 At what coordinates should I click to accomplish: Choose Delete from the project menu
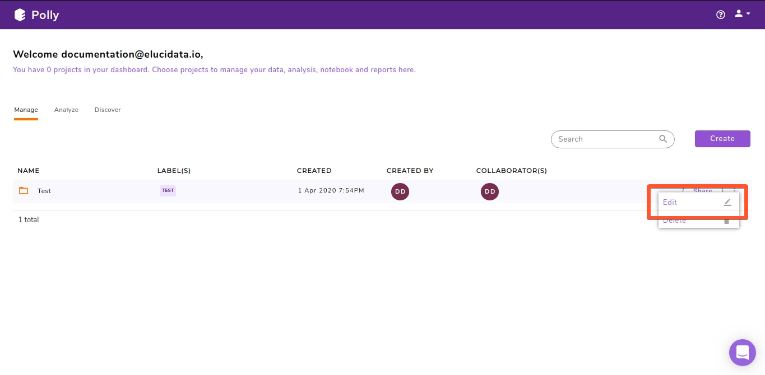(674, 220)
